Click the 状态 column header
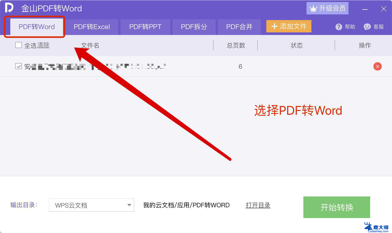Screen dimensions: 392x233 coord(296,46)
